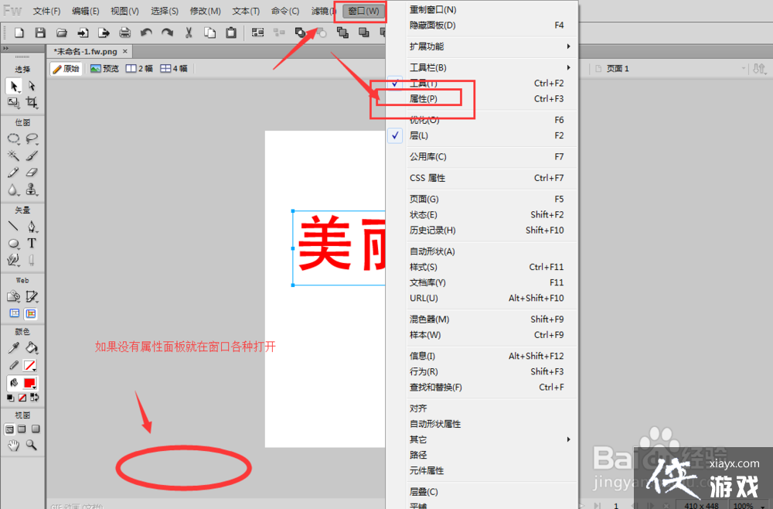Choose the Zoom magnifier tool

pos(32,446)
